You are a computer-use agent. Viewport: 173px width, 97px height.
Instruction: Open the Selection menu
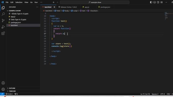click(x=19, y=2)
